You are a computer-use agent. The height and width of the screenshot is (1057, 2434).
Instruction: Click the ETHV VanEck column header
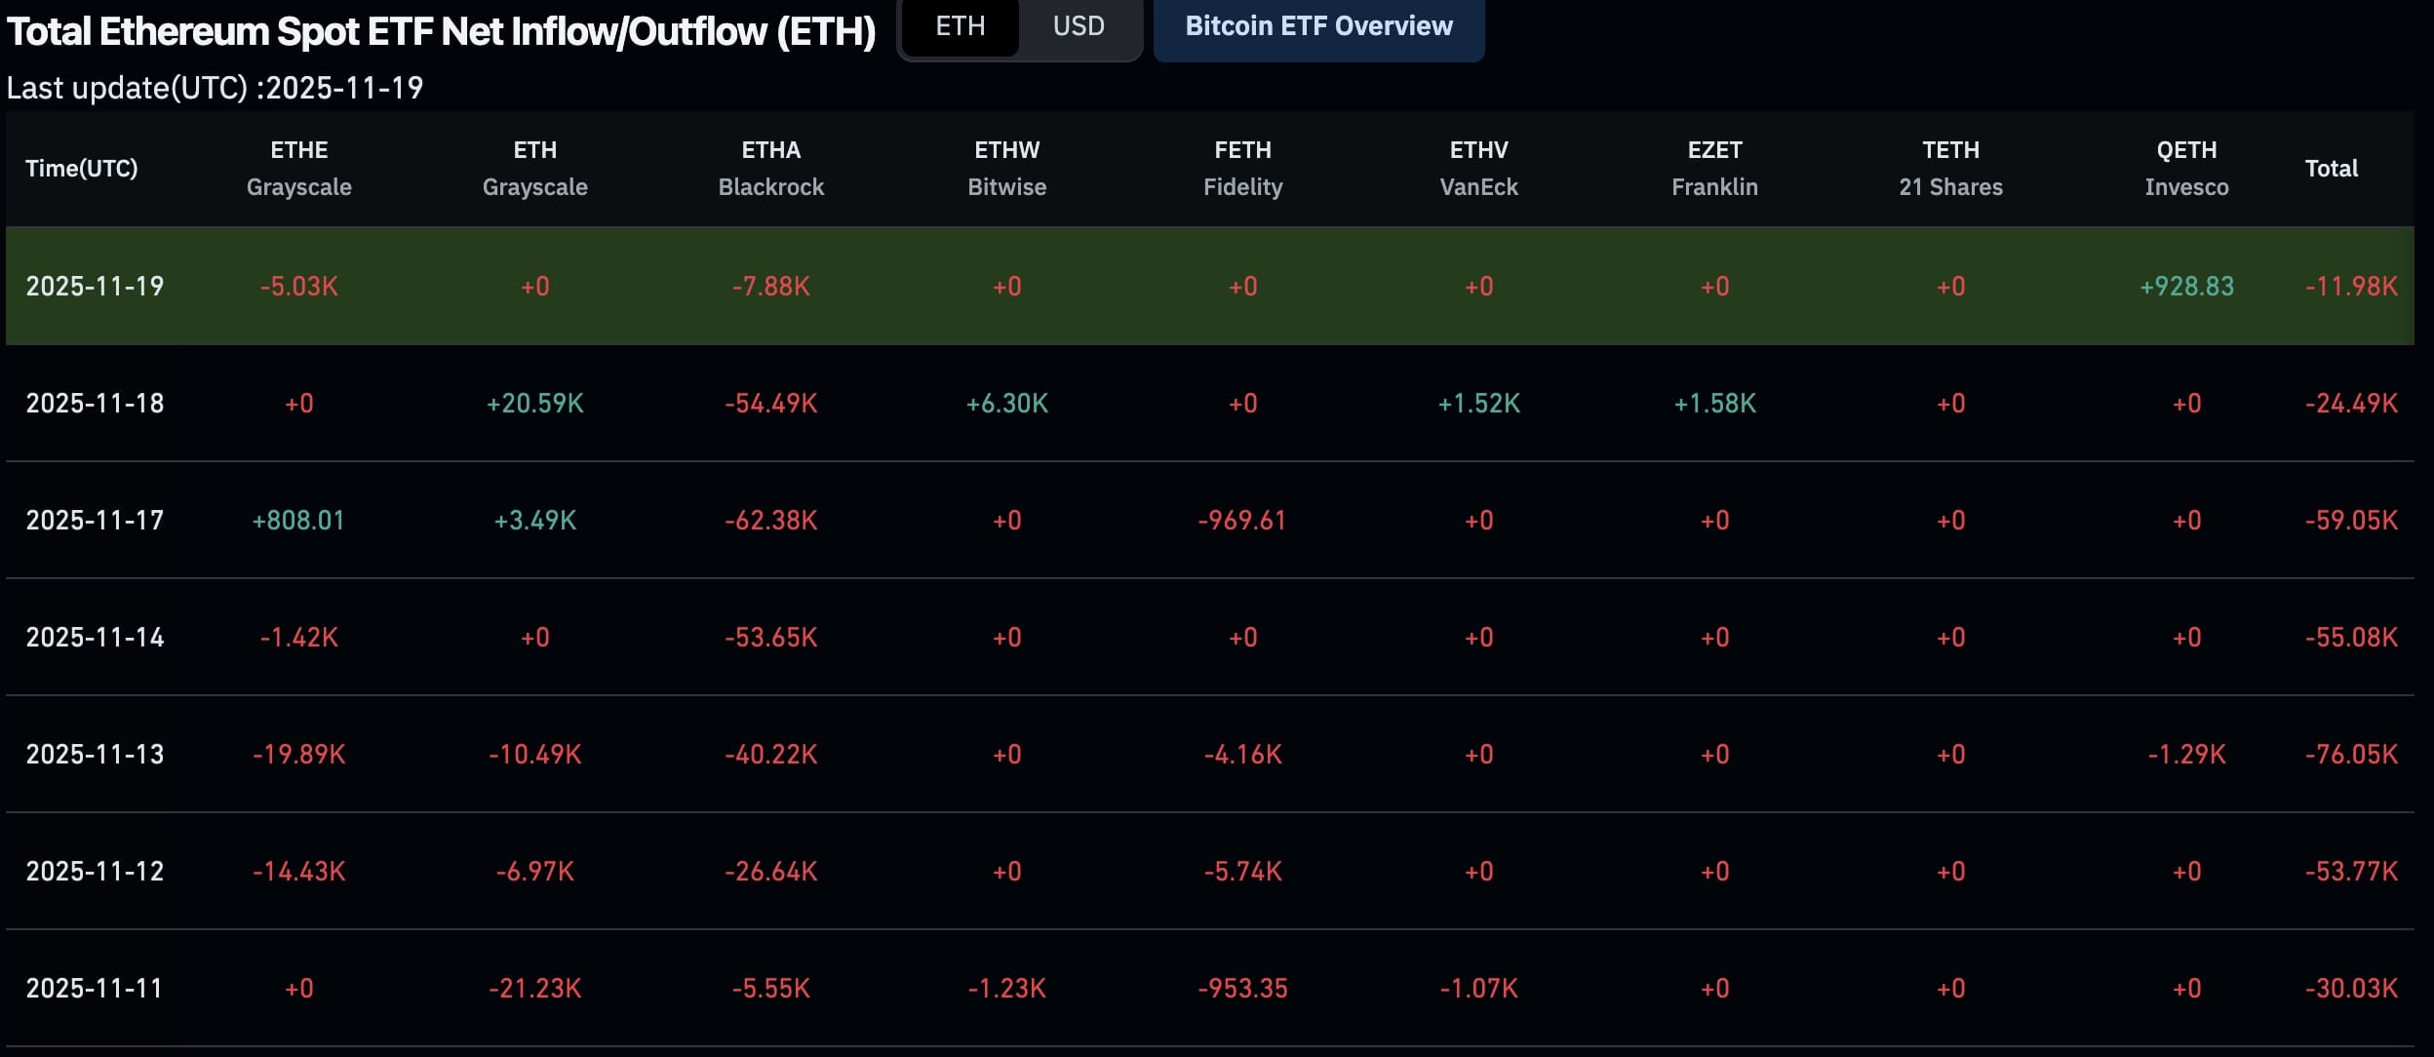[x=1478, y=168]
